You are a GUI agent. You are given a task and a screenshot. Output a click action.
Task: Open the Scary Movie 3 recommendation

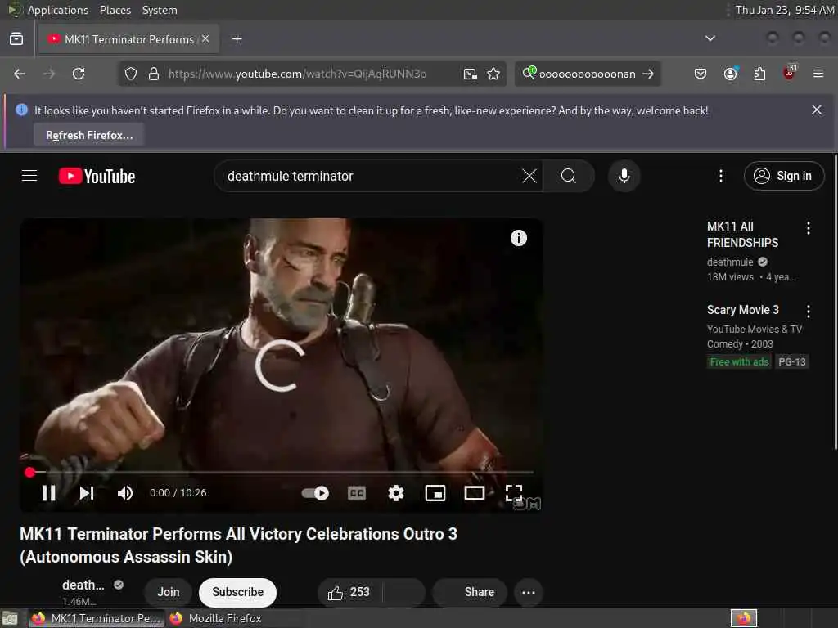point(742,310)
